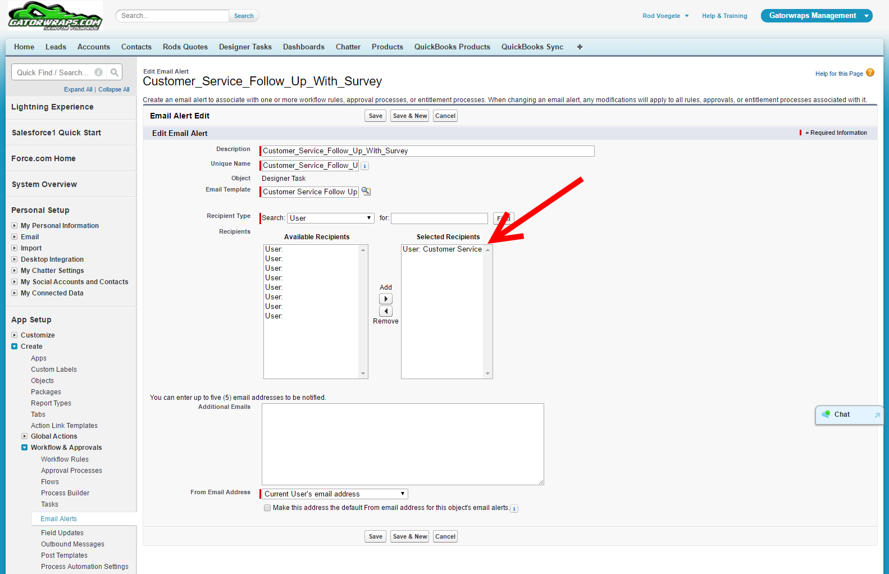
Task: Click the bottom Cancel button
Action: (445, 536)
